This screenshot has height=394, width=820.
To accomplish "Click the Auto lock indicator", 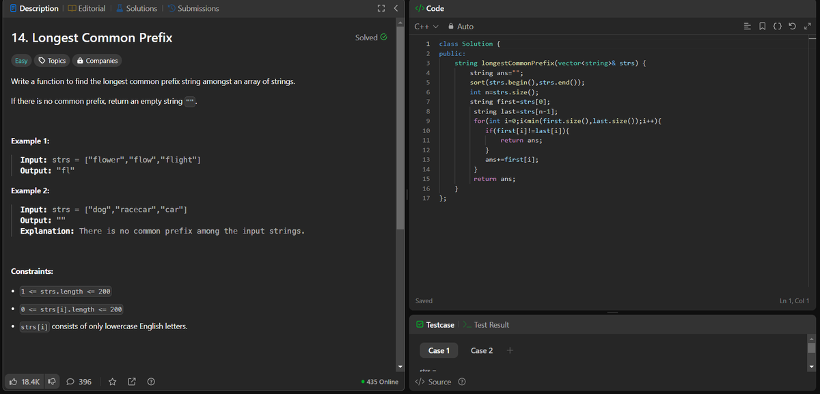I will tap(461, 26).
